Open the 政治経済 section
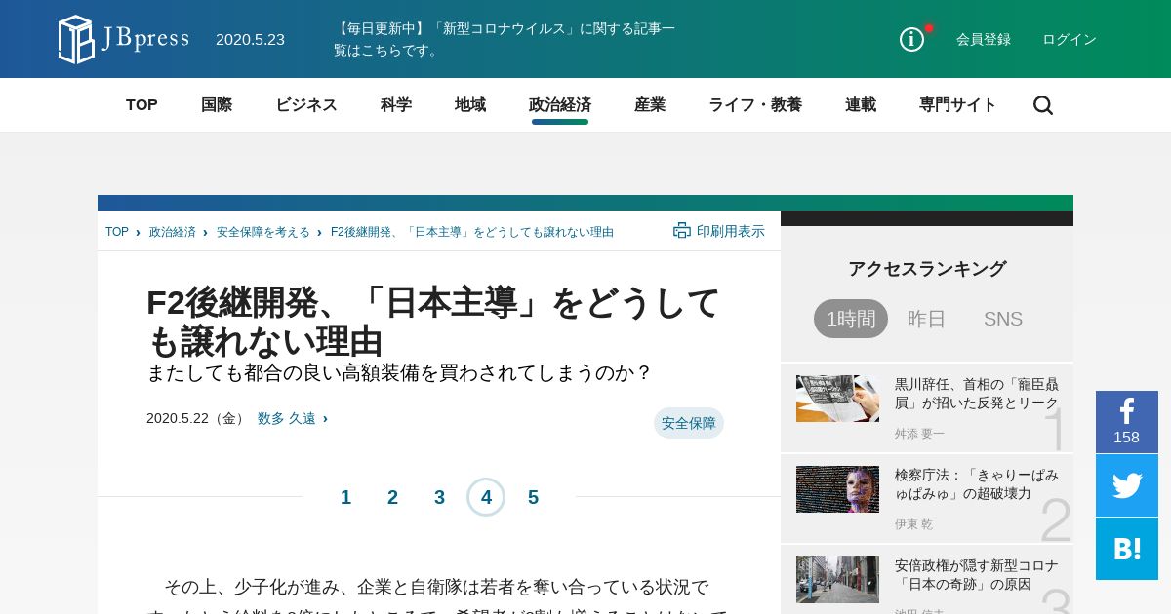The height and width of the screenshot is (614, 1171). [x=560, y=105]
